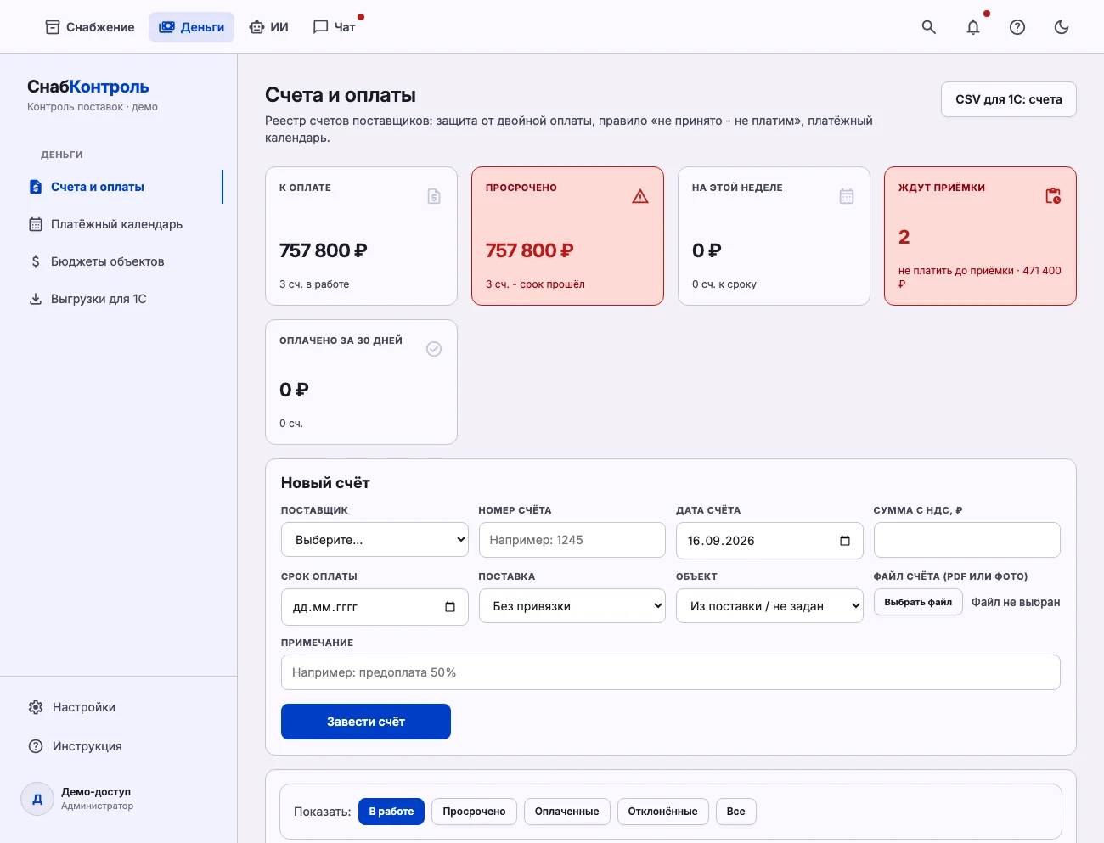Click the search magnifier icon
This screenshot has width=1104, height=843.
(929, 27)
